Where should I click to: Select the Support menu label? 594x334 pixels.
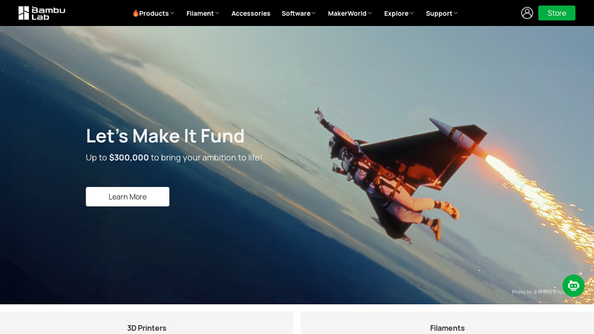tap(439, 13)
